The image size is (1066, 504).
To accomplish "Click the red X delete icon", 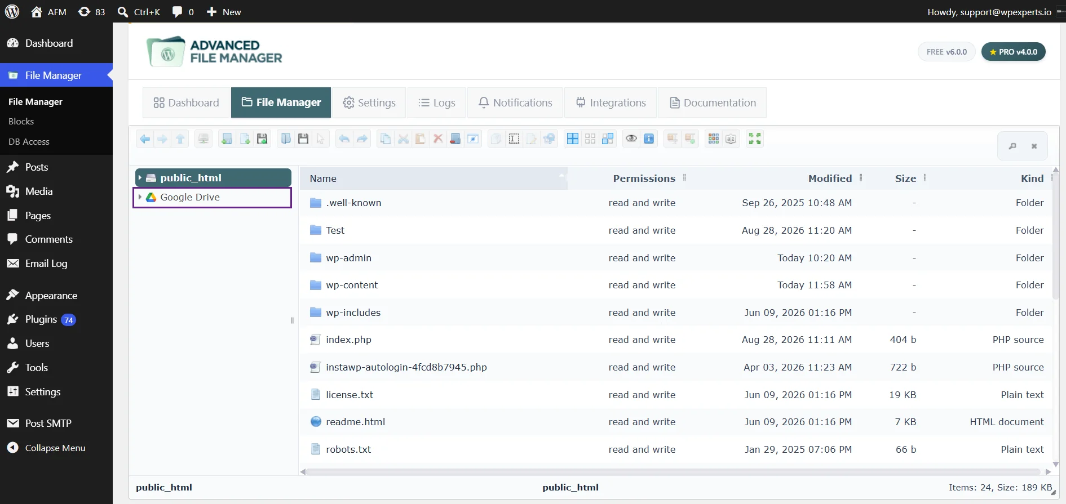I will click(x=438, y=139).
